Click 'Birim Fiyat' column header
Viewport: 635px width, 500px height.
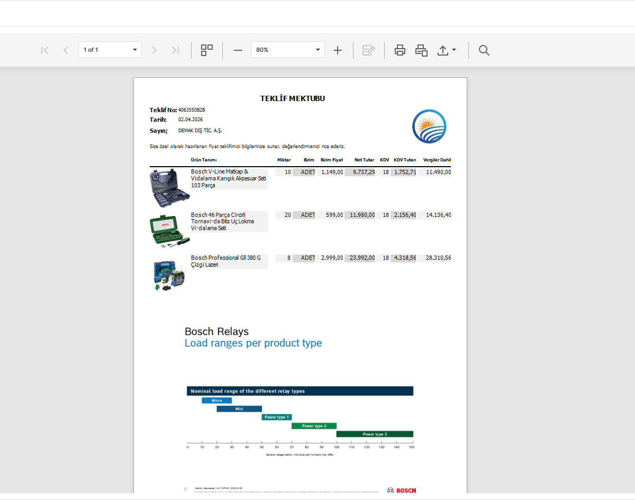point(332,160)
